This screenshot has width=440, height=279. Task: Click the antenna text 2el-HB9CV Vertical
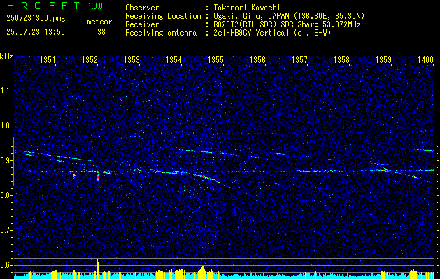(251, 33)
